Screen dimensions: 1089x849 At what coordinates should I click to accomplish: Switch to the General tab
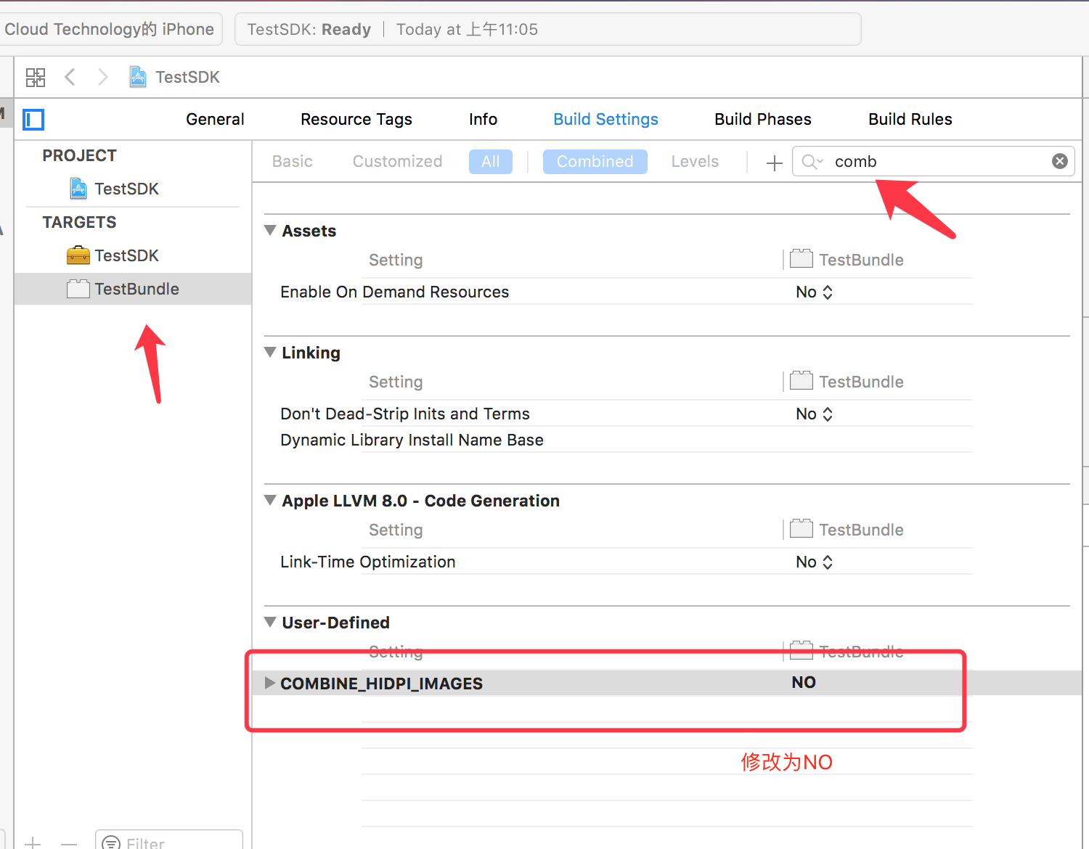coord(215,119)
